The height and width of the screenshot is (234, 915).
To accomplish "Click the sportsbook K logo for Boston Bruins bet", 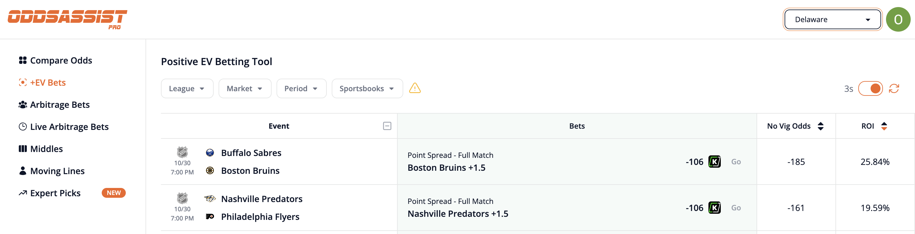I will point(714,162).
